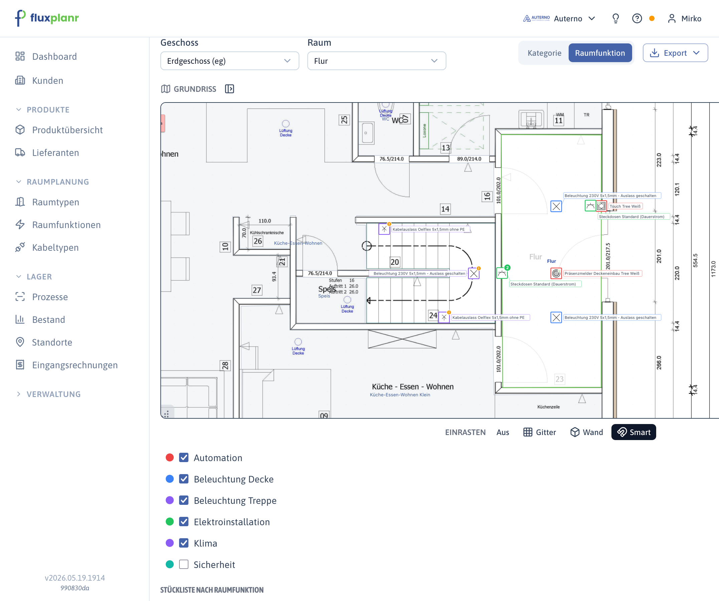
Task: Switch to the Kategorie tab
Action: (544, 53)
